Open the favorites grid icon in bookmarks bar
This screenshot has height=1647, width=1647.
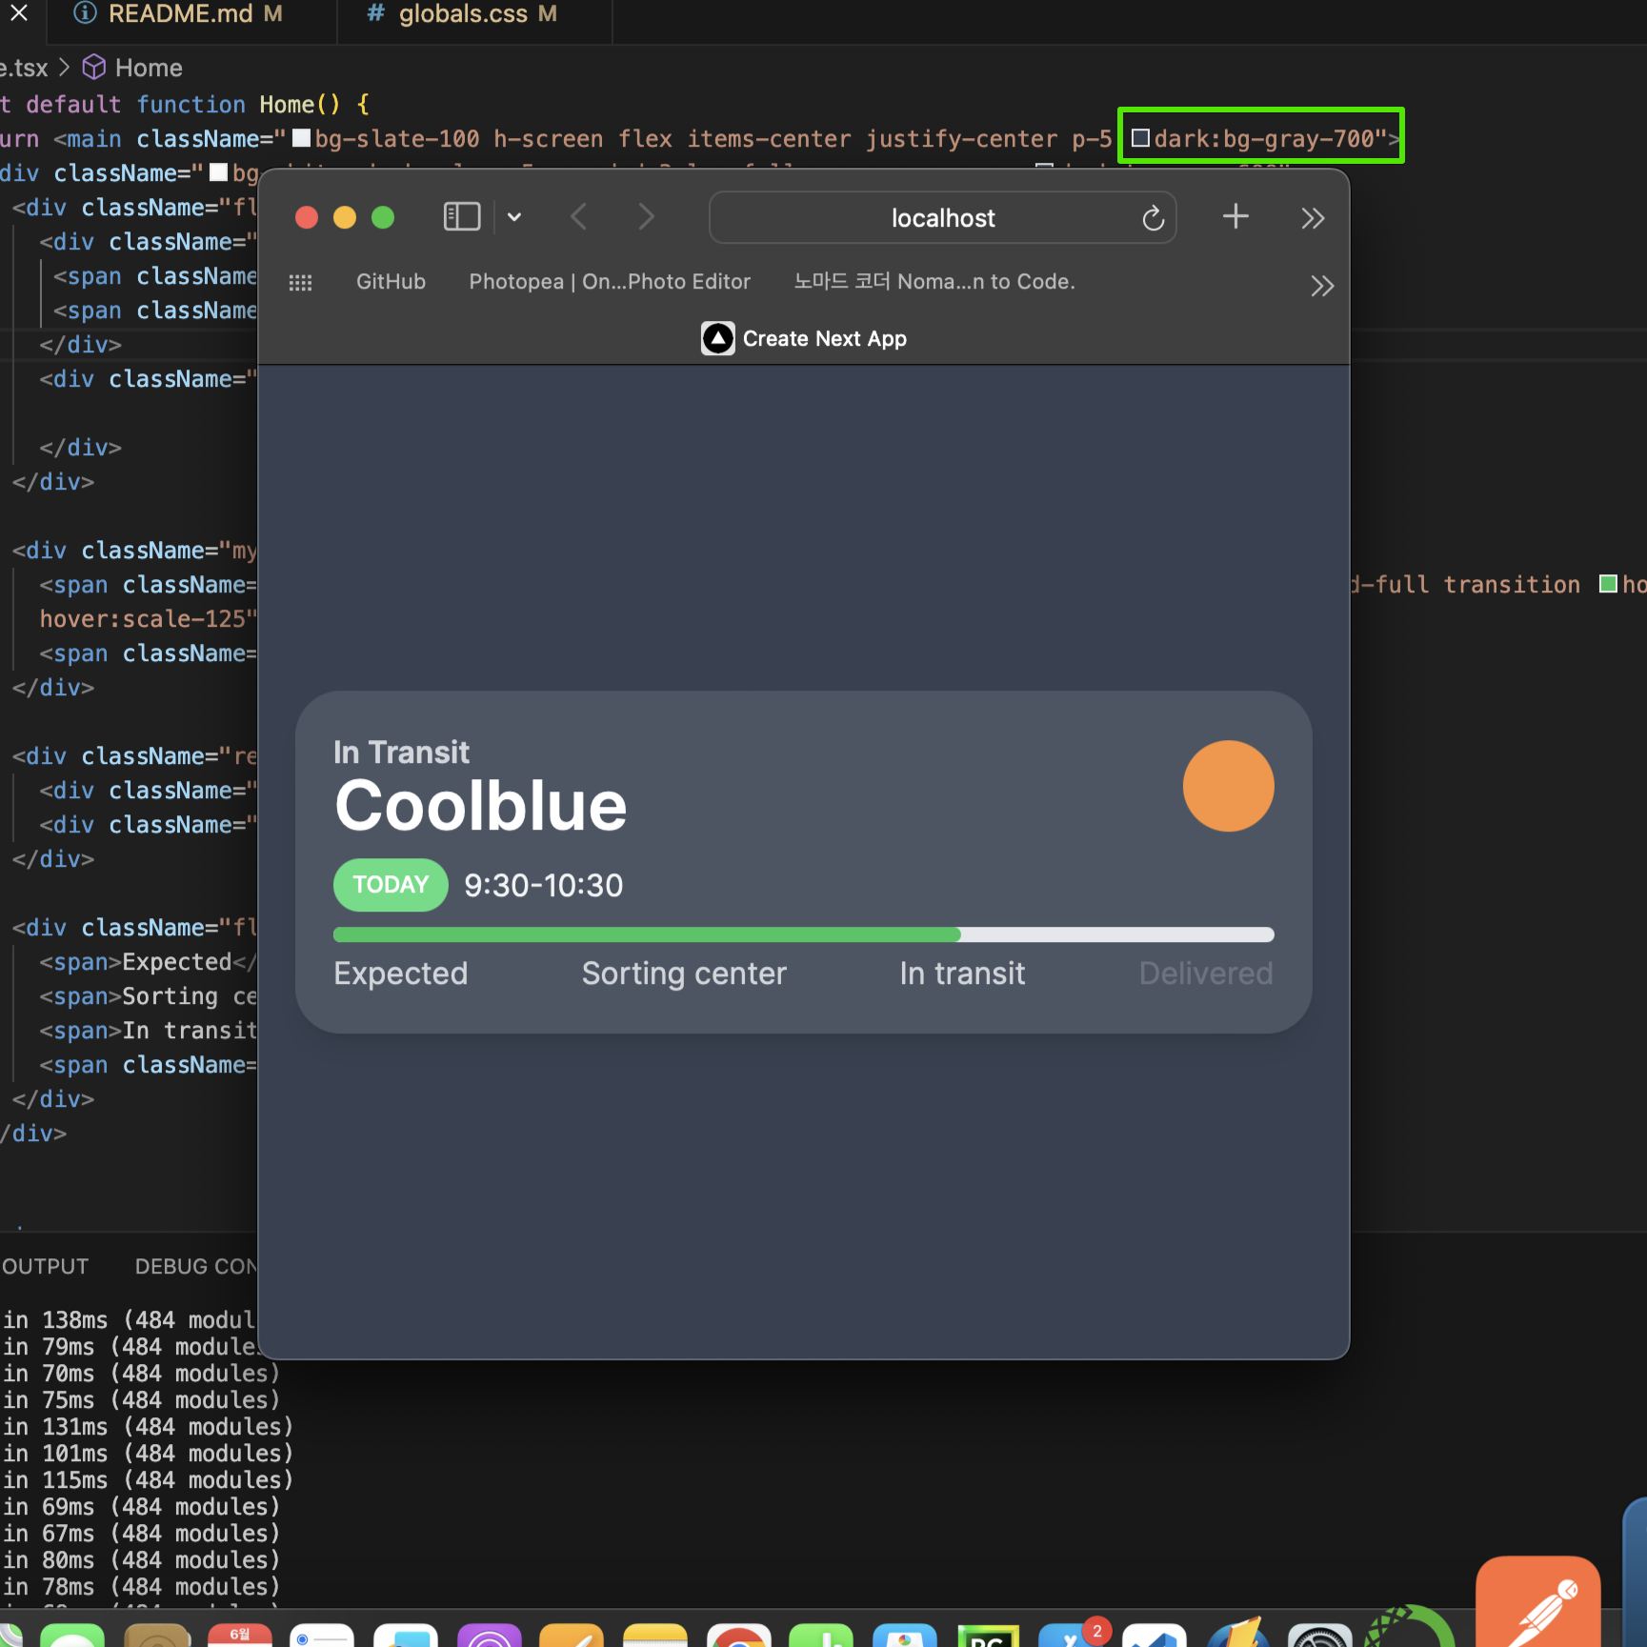click(300, 282)
